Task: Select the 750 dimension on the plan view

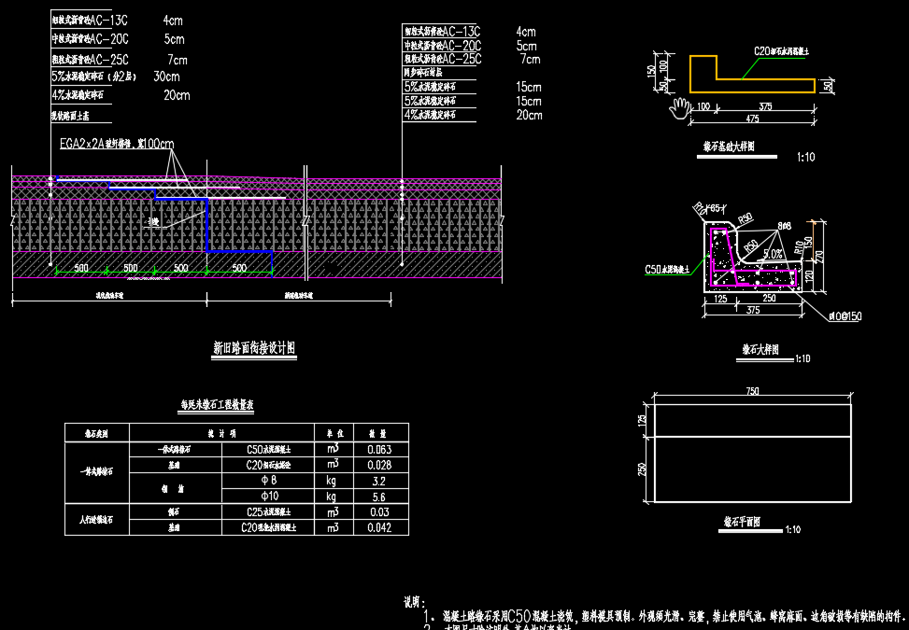Action: [x=752, y=391]
